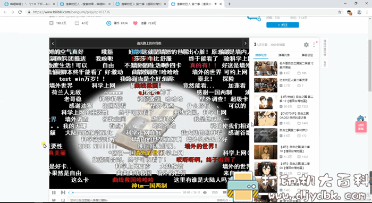372x203 pixels.
Task: Click the 硬币 8134 coin icon
Action: point(108,23)
